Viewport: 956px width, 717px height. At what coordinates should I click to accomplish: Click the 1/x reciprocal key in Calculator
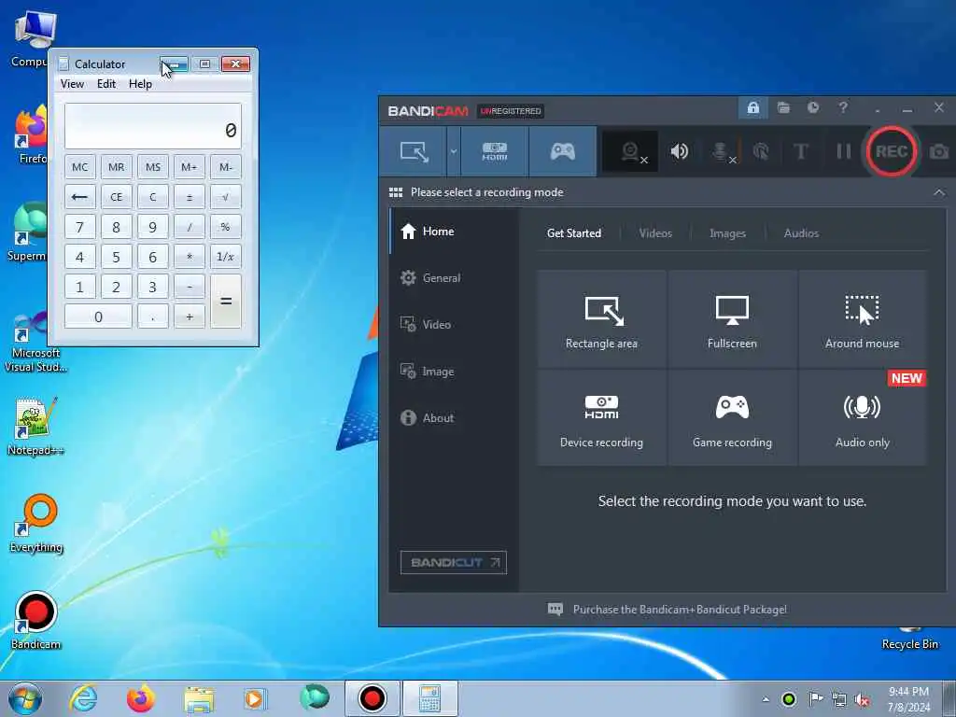tap(226, 257)
